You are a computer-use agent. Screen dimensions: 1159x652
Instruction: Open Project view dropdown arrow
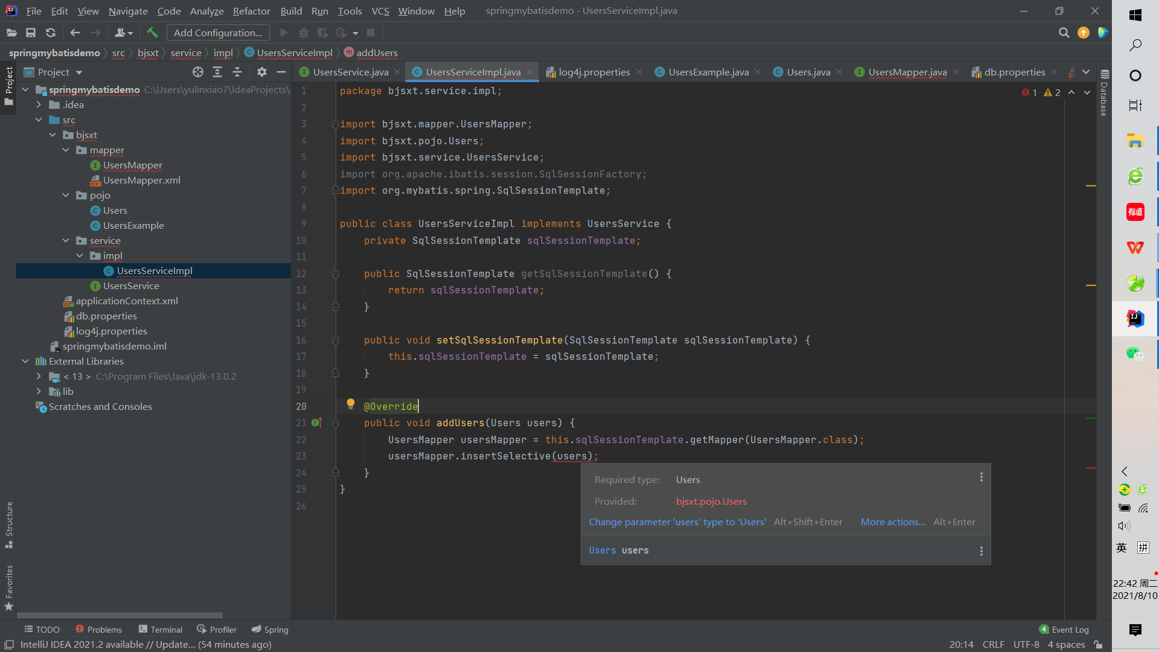[x=79, y=72]
